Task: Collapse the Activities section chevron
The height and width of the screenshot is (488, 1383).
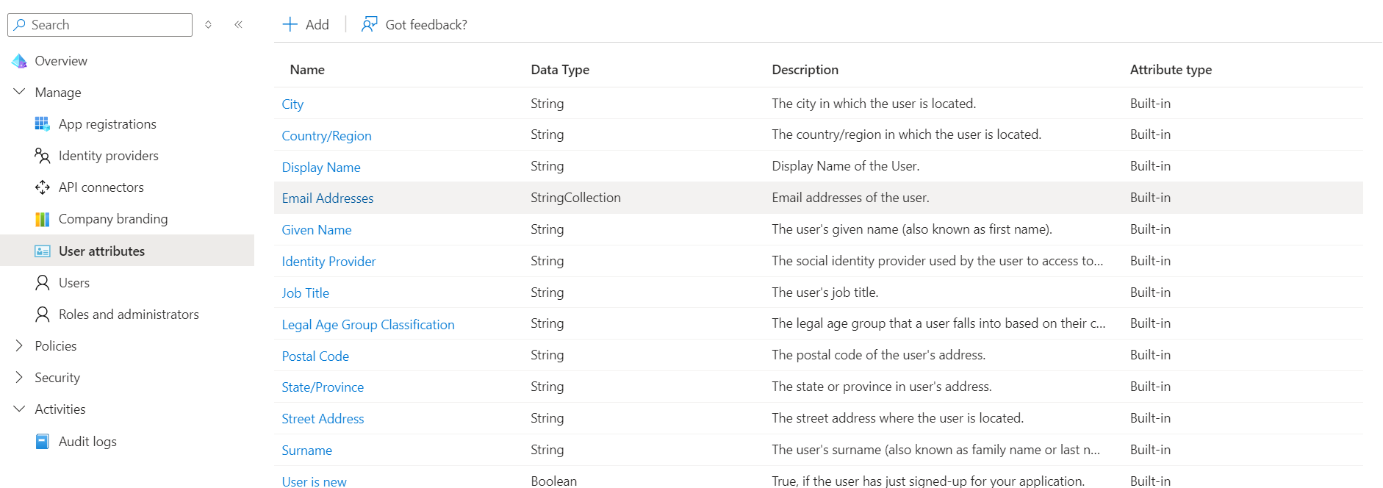Action: [20, 409]
